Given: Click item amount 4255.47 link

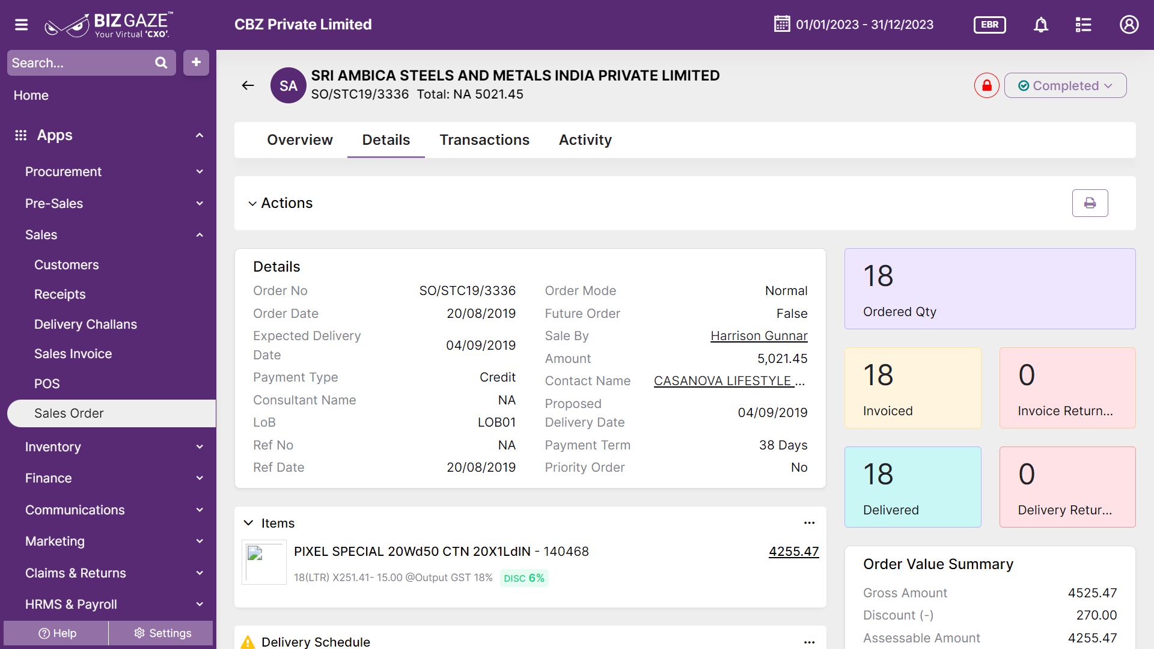Looking at the screenshot, I should [x=793, y=552].
